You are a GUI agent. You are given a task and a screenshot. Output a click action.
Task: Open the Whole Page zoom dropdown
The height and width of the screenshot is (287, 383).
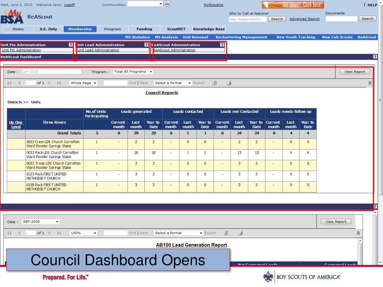83,83
